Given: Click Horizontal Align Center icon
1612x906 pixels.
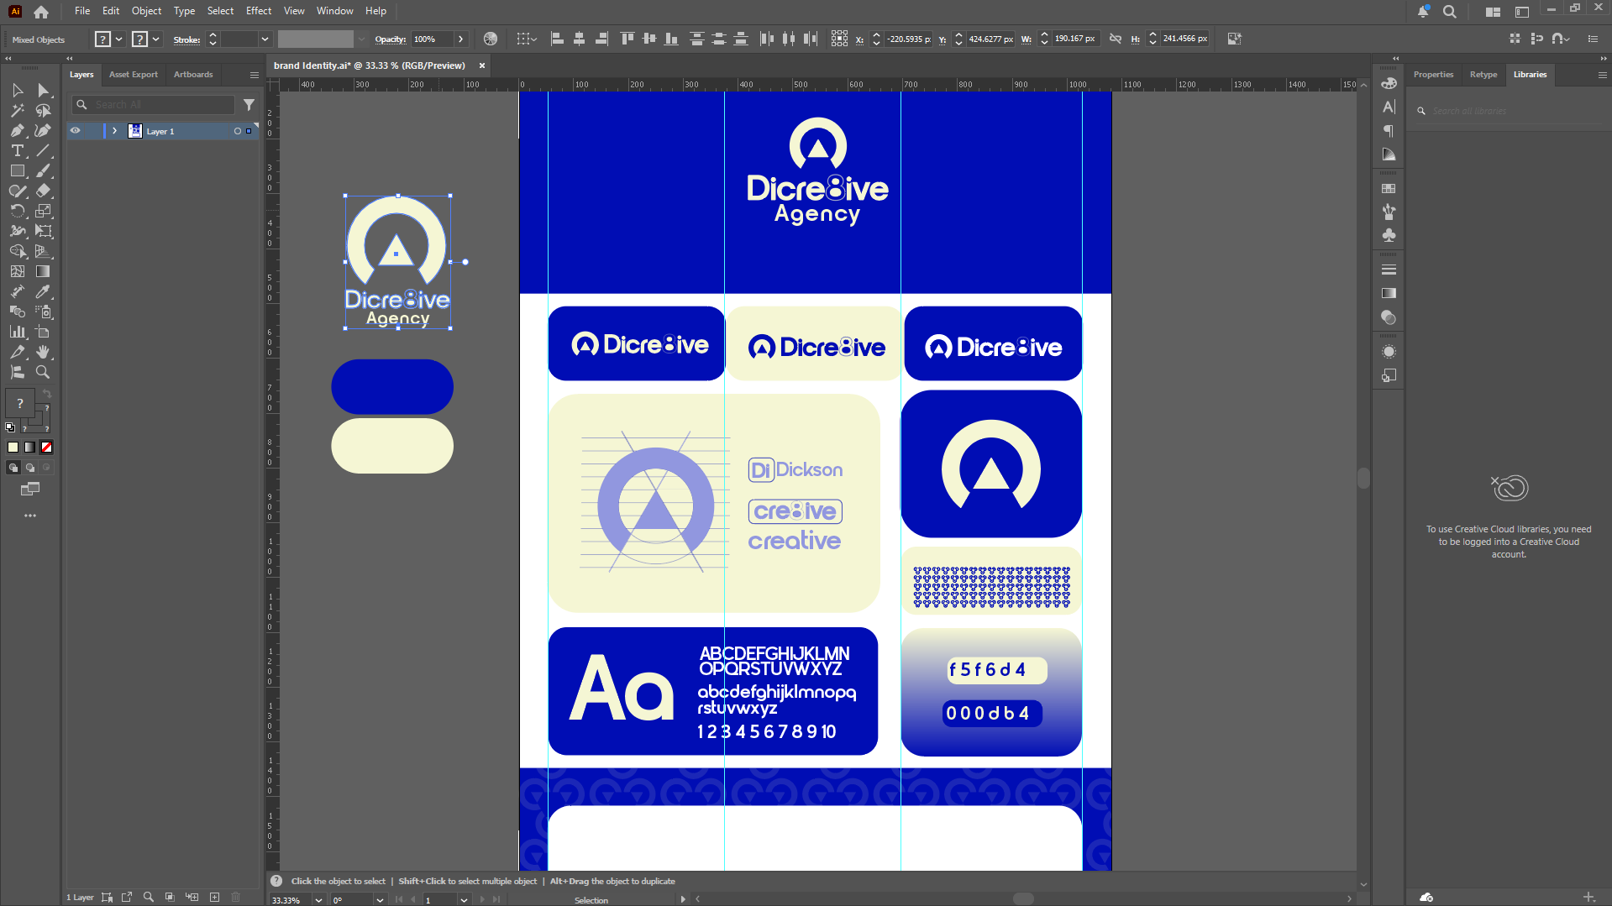Looking at the screenshot, I should (579, 39).
